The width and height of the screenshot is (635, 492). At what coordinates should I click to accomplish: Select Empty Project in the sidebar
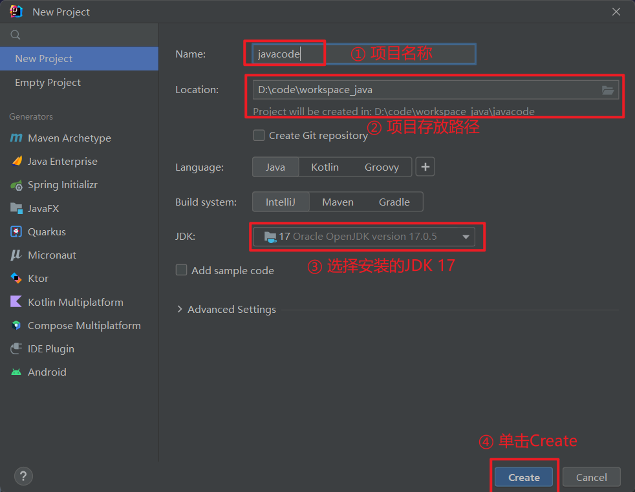point(80,83)
